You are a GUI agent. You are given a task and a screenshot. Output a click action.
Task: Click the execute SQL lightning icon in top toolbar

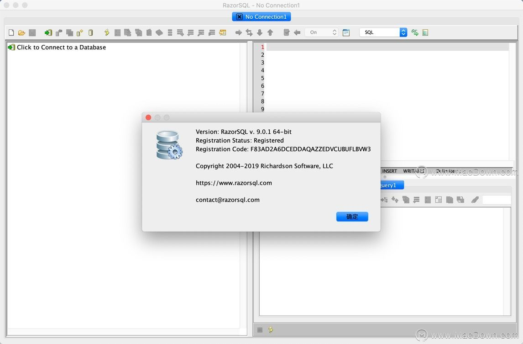point(107,32)
